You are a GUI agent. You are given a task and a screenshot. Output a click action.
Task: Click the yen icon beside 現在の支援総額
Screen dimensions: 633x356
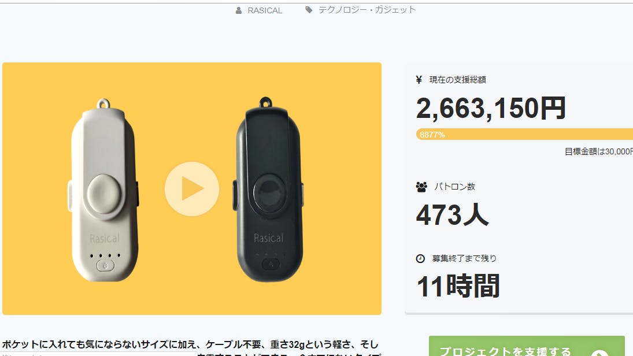(x=419, y=80)
